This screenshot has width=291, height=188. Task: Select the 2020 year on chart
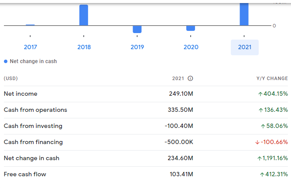(191, 47)
